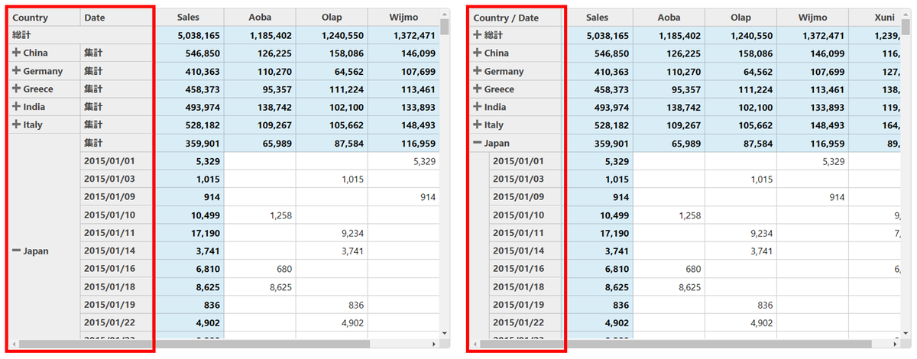Expand Italy row in left grid
Viewport: 917px width, 359px height.
pos(15,125)
